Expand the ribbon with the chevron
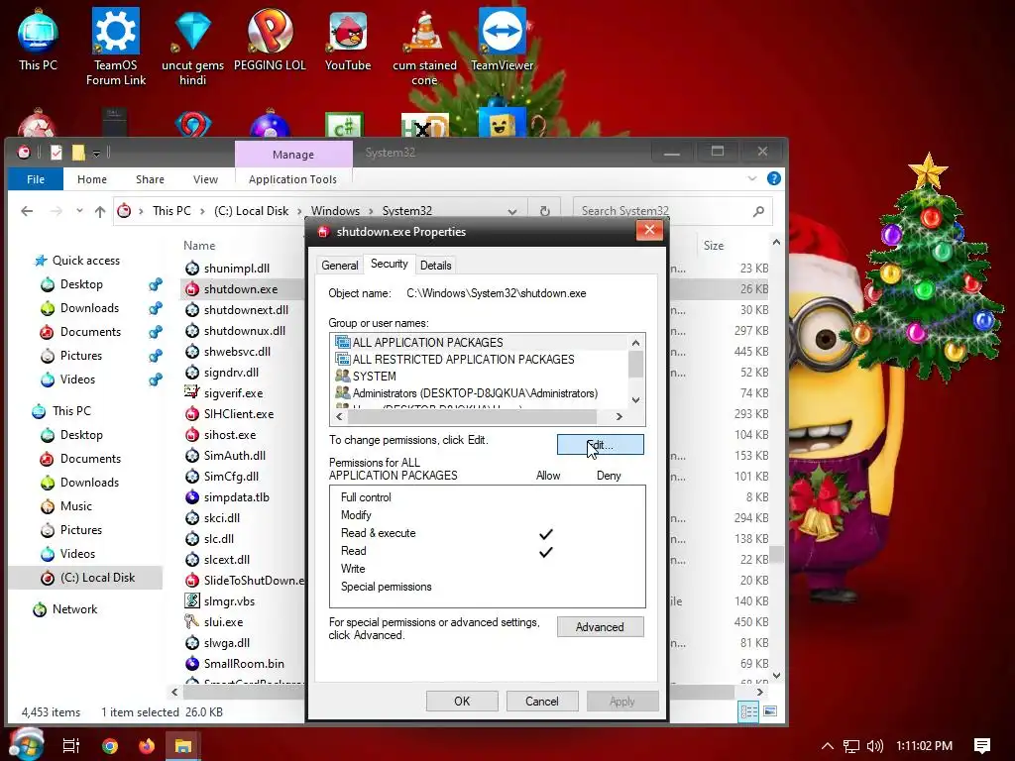The height and width of the screenshot is (761, 1015). (751, 178)
